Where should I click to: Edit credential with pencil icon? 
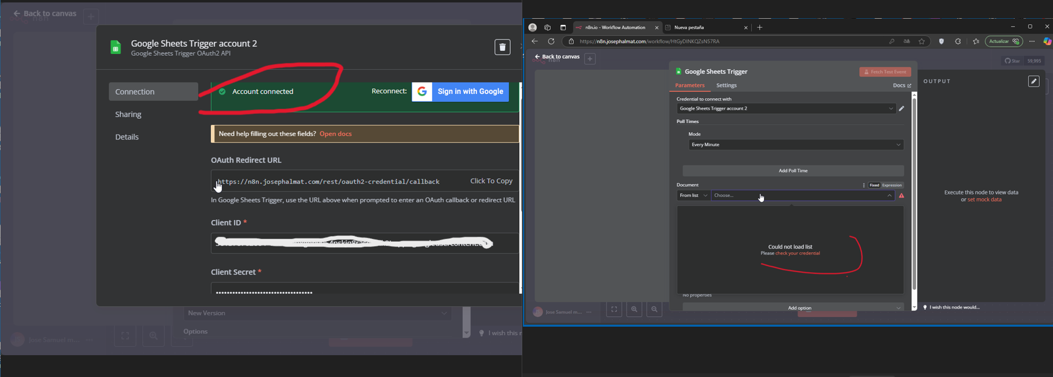[x=902, y=108]
